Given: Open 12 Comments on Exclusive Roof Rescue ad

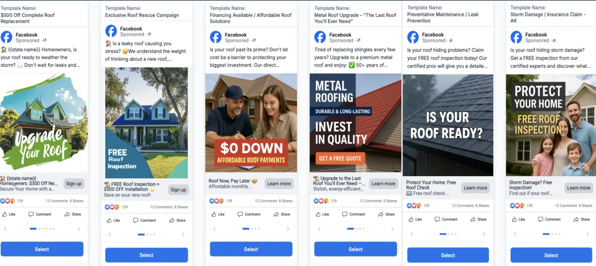Looking at the screenshot, I should [162, 207].
